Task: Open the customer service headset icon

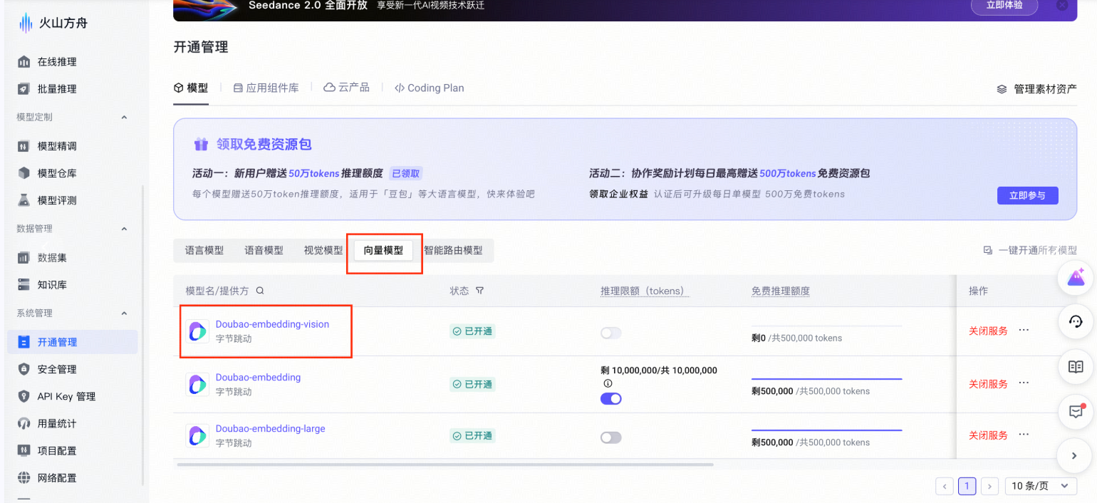Action: coord(1076,321)
